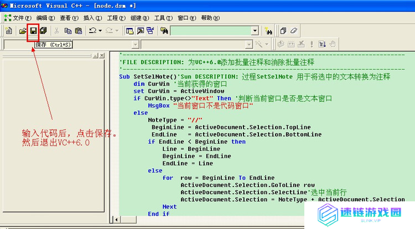Image resolution: width=415 pixels, height=229 pixels.
Task: Expand the Find combo box dropdown
Action: coord(255,31)
